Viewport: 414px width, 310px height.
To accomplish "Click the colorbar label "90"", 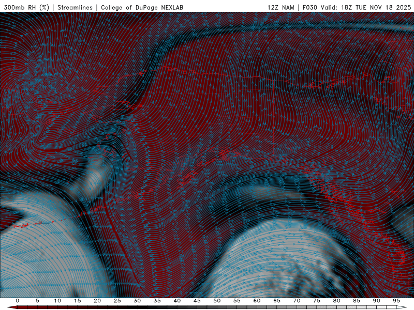I will (x=376, y=301).
